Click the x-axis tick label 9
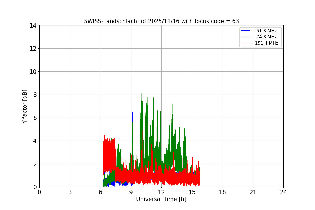The width and height of the screenshot is (315, 210). pyautogui.click(x=131, y=192)
